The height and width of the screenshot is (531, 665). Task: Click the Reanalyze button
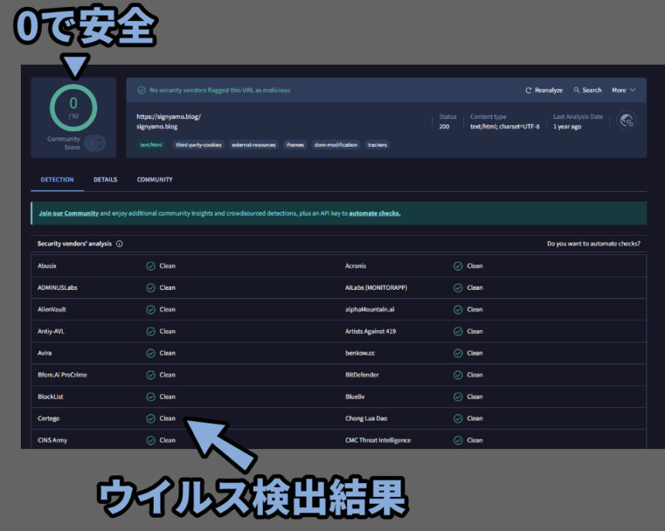pos(544,90)
